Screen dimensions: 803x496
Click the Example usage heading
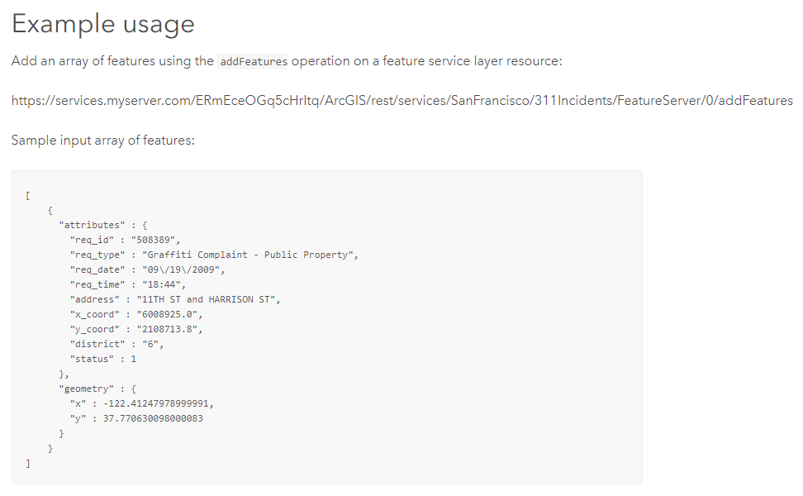coord(103,24)
